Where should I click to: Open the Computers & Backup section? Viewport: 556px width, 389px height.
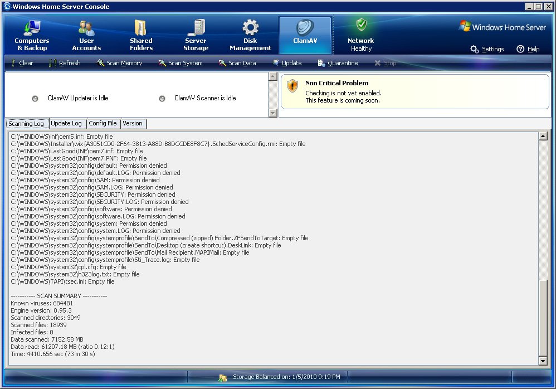tap(32, 35)
